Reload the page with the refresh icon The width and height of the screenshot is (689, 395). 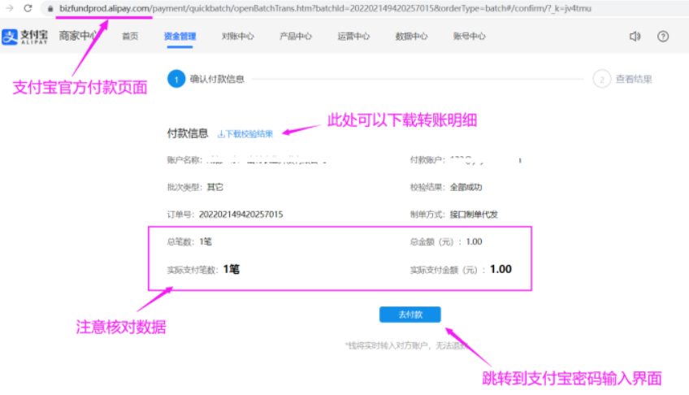click(x=28, y=8)
